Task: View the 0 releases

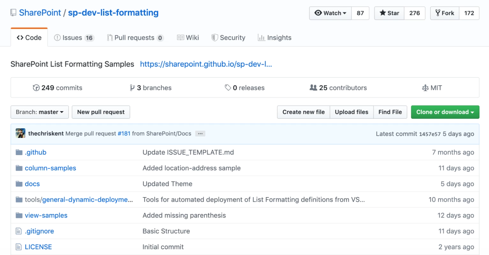Action: coord(245,88)
